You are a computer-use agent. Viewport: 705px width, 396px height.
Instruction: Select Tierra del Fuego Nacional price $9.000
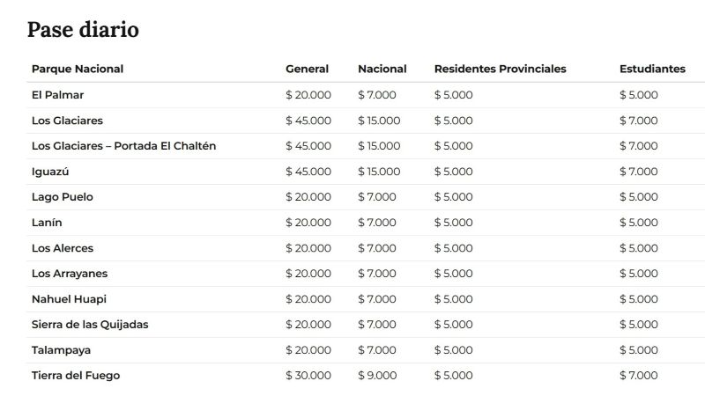point(377,376)
